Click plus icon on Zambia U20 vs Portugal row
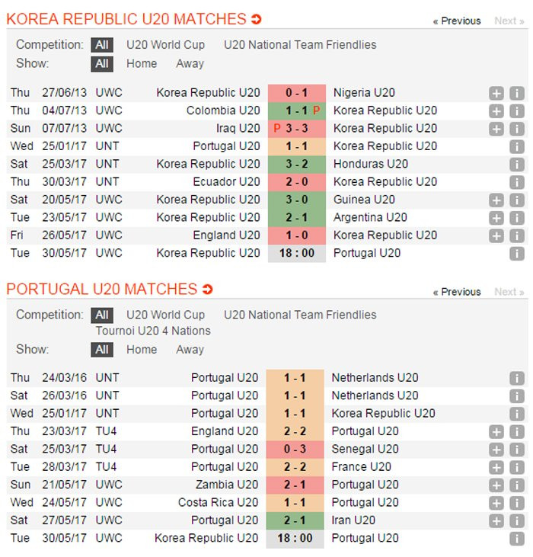Image resolution: width=533 pixels, height=557 pixels. [496, 485]
